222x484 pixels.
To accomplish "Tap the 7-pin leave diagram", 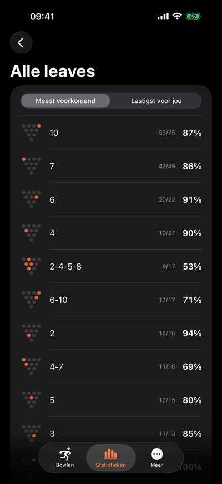I will [32, 166].
